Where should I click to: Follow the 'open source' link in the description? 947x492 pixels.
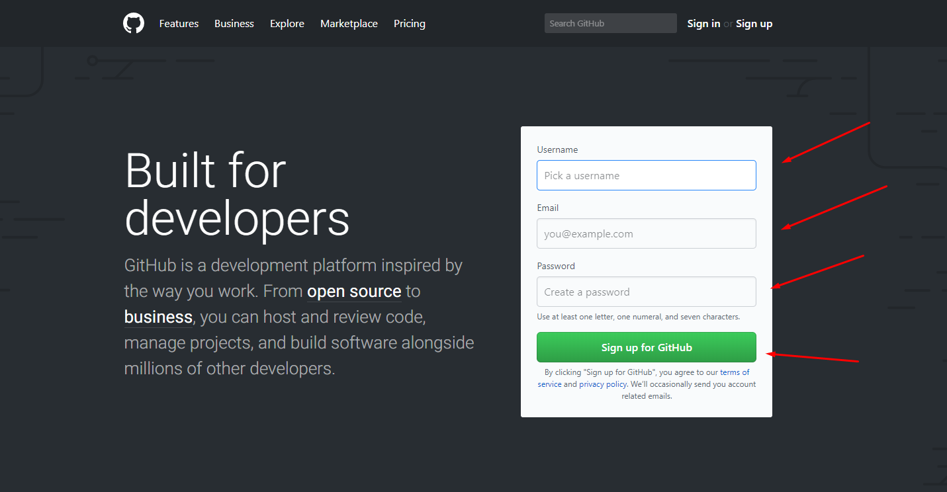coord(354,292)
